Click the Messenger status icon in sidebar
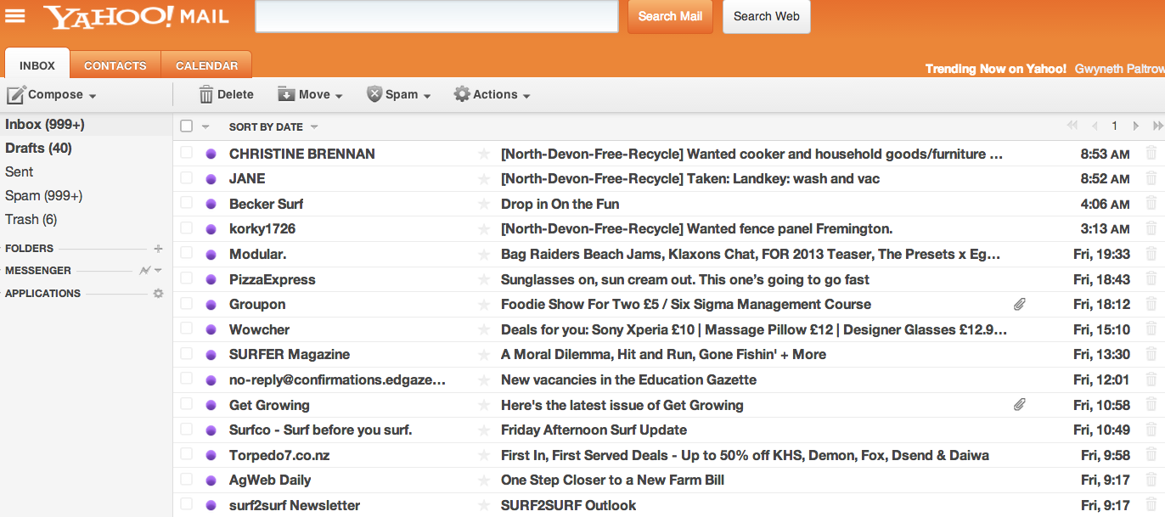1165x517 pixels. pos(144,271)
